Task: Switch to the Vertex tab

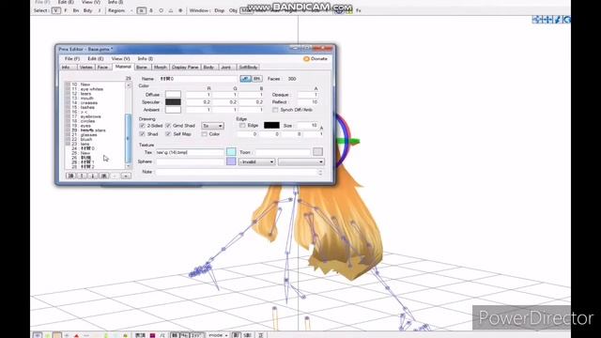Action: [x=85, y=67]
